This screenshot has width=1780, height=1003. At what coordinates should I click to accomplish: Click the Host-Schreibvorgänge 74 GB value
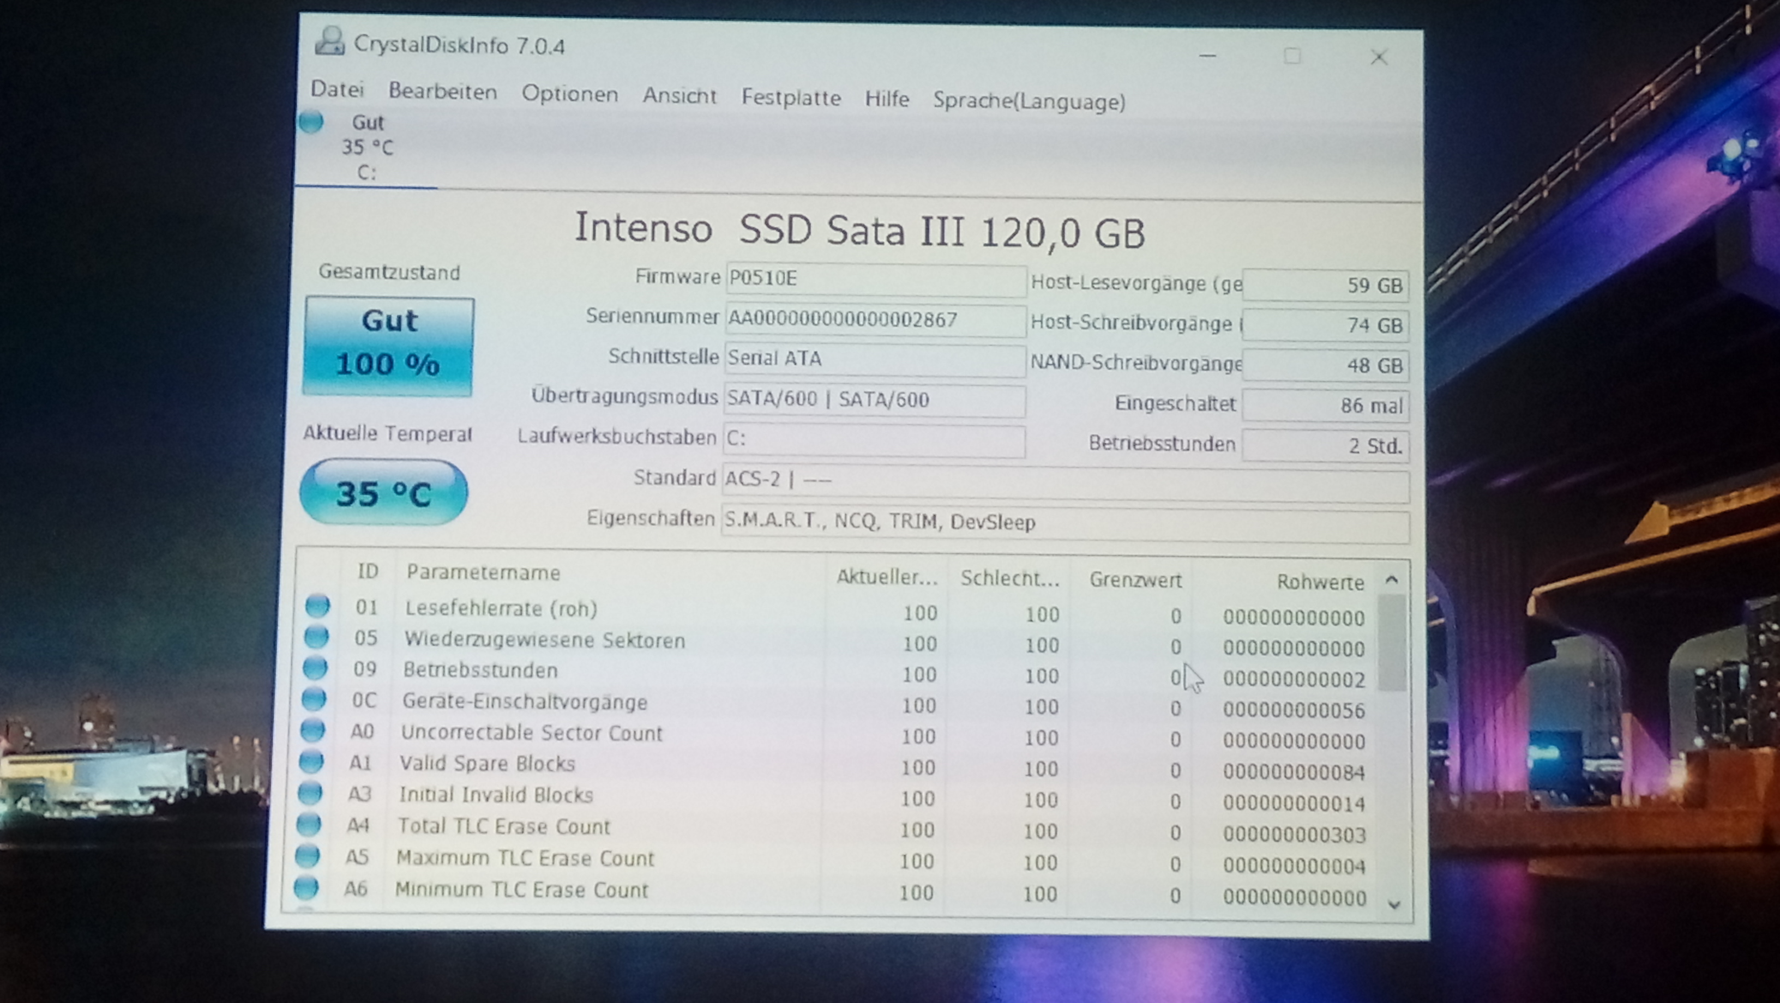point(1325,325)
